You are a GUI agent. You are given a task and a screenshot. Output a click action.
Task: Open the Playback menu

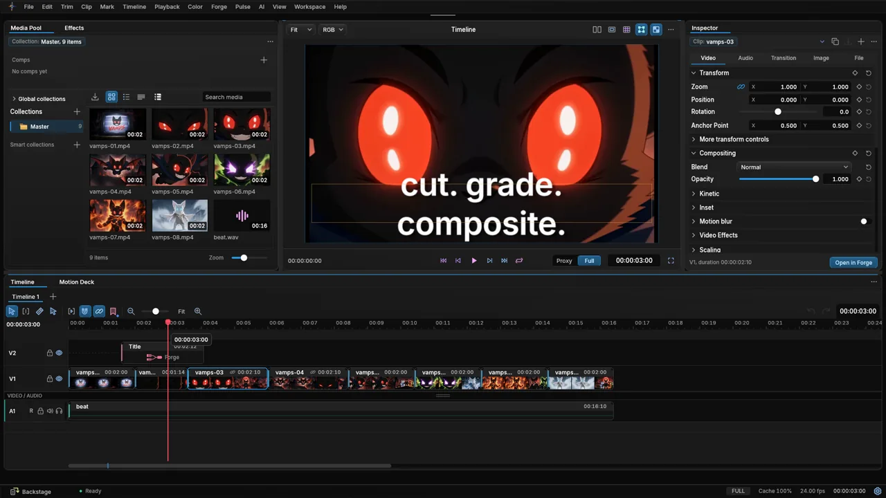click(167, 7)
